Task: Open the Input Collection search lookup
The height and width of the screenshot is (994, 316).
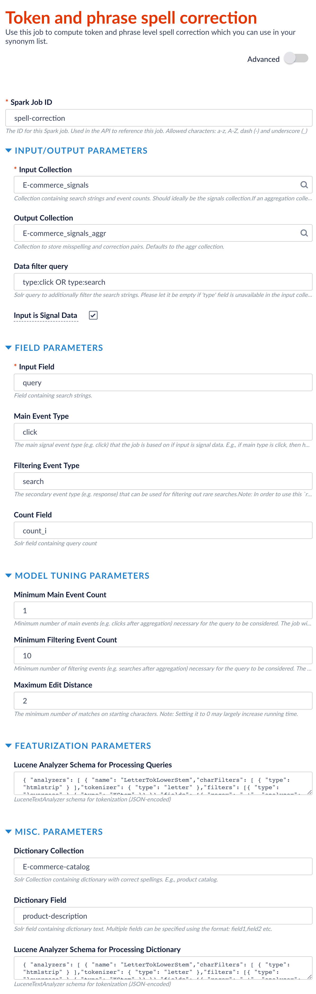Action: [304, 184]
